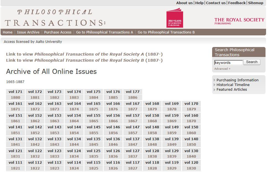Open vol 147 archive cell
This screenshot has height=172, width=268.
[x=133, y=127]
